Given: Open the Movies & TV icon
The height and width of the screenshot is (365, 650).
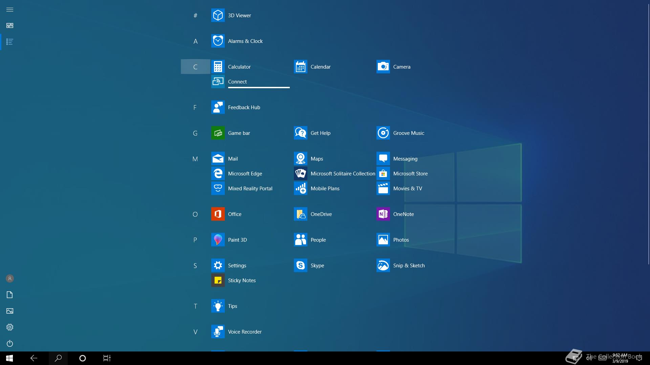Looking at the screenshot, I should coord(383,188).
